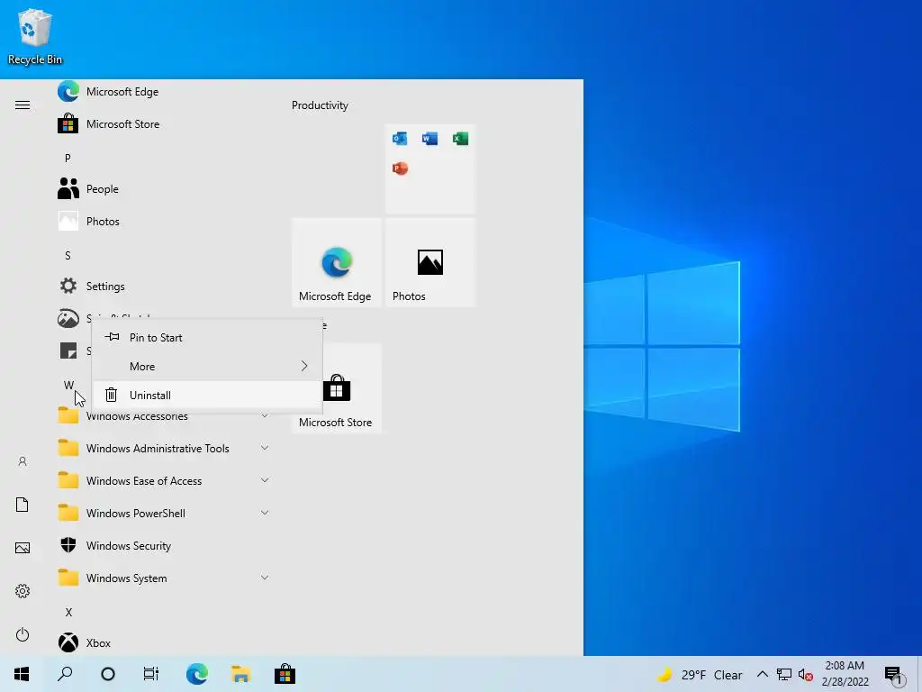Image resolution: width=922 pixels, height=692 pixels.
Task: Open Excel from the Office tile group
Action: point(460,138)
